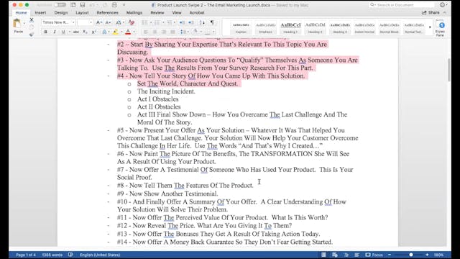
Task: Click the vertical scrollbar thumb
Action: coord(448,70)
